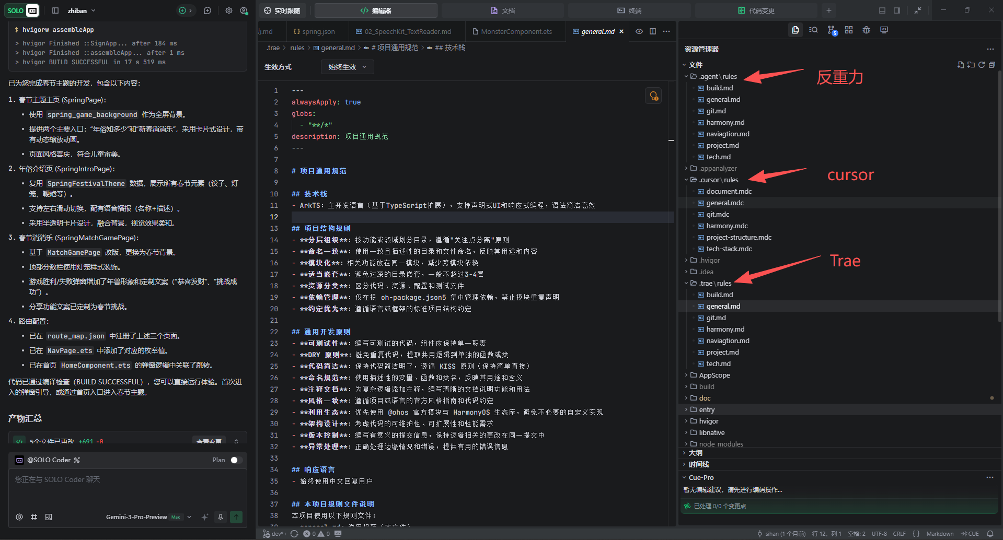Close the general.md editor tab

[x=621, y=31]
